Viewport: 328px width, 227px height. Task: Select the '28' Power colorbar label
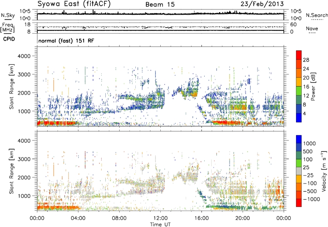[x=306, y=60]
